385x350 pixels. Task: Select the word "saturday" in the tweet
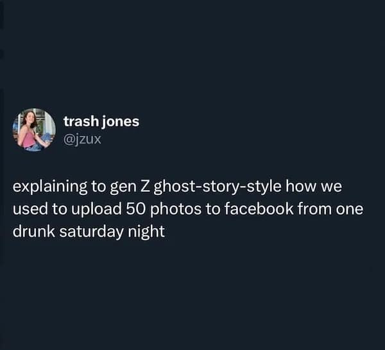point(83,231)
